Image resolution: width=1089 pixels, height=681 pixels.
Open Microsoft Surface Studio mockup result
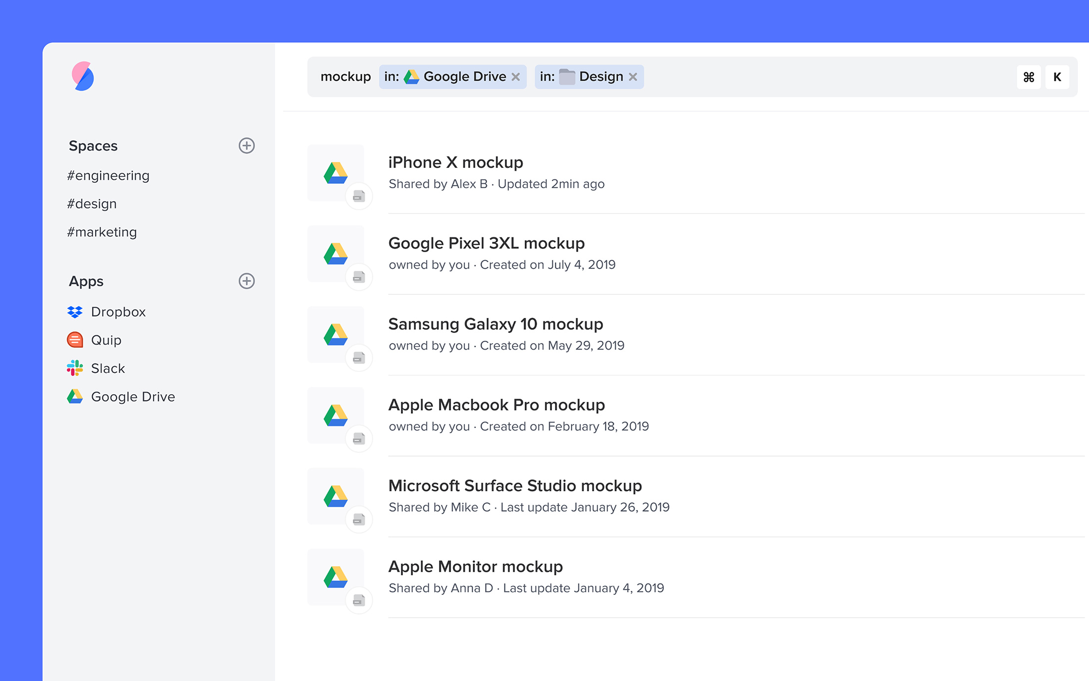tap(515, 486)
